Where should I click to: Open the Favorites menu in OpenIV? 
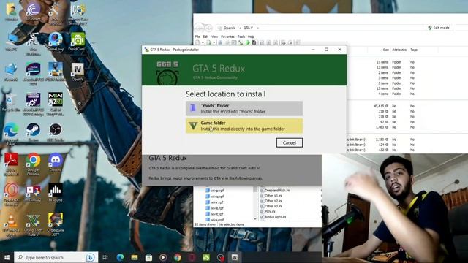[227, 37]
